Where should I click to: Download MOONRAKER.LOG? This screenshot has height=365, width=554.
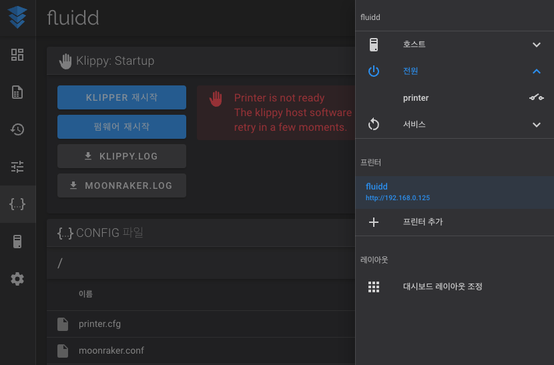[121, 185]
